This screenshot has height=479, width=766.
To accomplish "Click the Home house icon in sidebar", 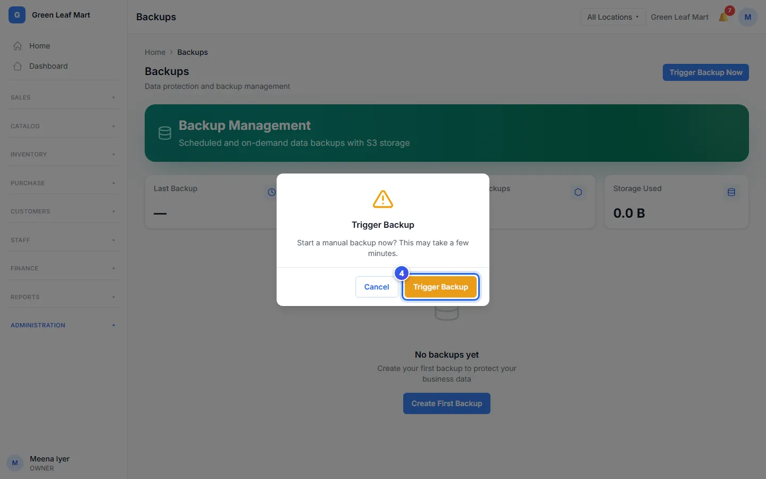I will [18, 46].
